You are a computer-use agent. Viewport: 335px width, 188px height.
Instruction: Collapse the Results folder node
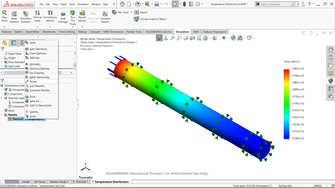coord(2,115)
